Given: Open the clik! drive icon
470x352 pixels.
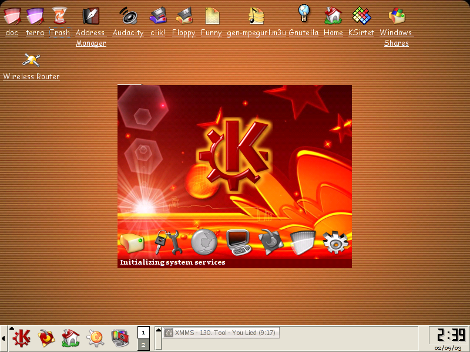Looking at the screenshot, I should coord(158,16).
